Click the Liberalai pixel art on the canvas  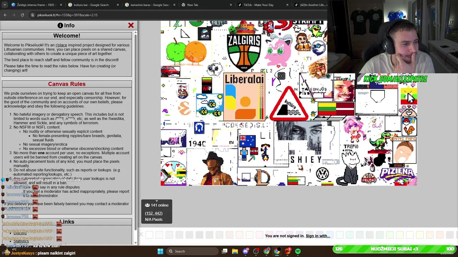[x=244, y=97]
